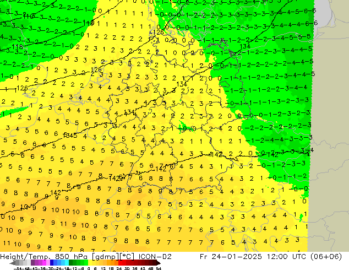Click the Height/Temp. 850 hPa title text
Viewport: 349px width, 270px height.
pos(45,257)
